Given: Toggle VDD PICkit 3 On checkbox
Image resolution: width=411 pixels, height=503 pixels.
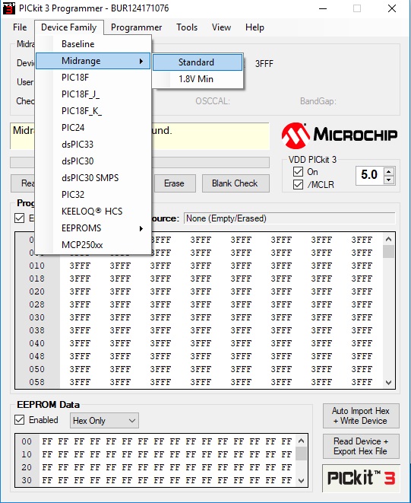Looking at the screenshot, I should (x=298, y=172).
